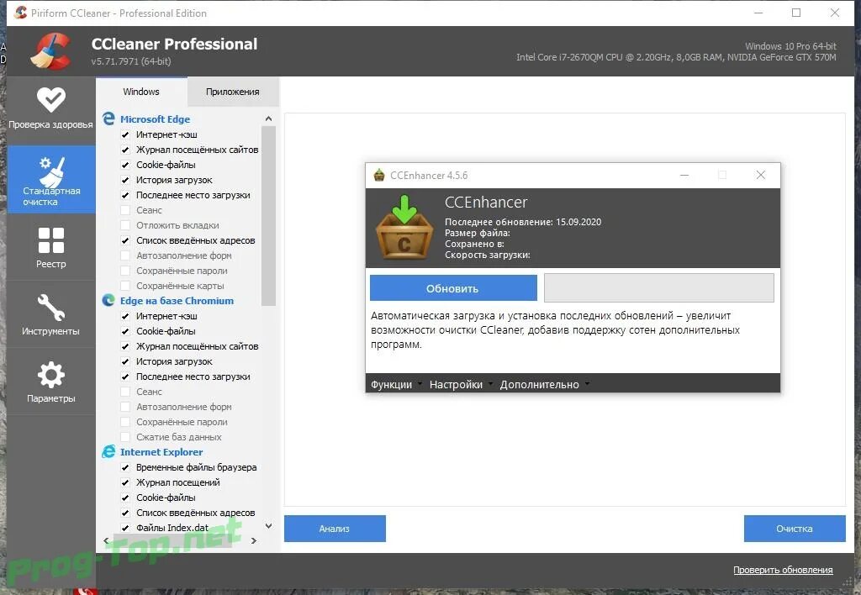Enable Сохранённые карты checkbox

point(125,286)
